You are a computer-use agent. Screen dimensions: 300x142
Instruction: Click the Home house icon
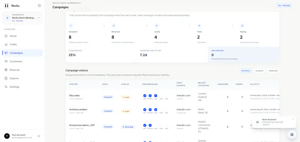pyautogui.click(x=6, y=36)
